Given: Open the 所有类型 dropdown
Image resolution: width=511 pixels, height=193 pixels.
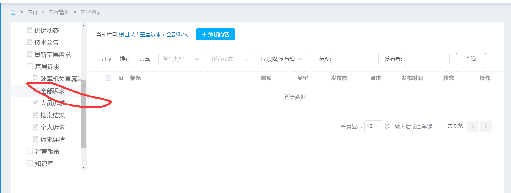Looking at the screenshot, I should 181,59.
